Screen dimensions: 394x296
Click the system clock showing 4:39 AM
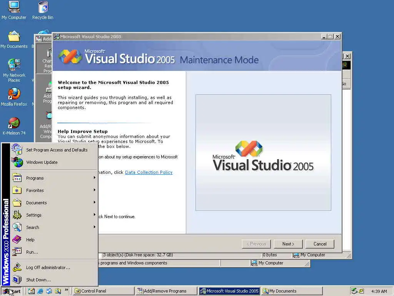point(379,291)
